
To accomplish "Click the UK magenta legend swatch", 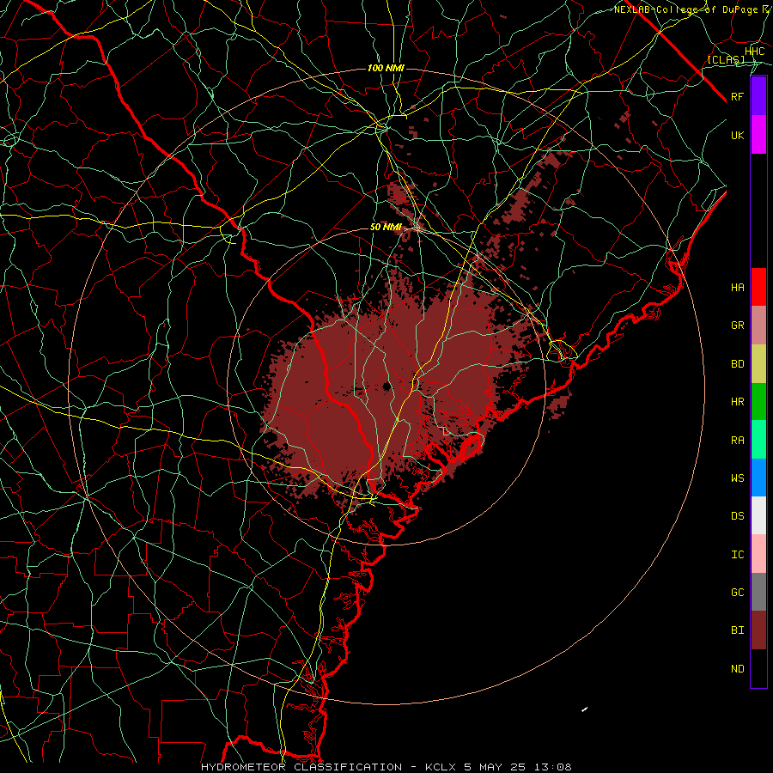I will pos(758,135).
